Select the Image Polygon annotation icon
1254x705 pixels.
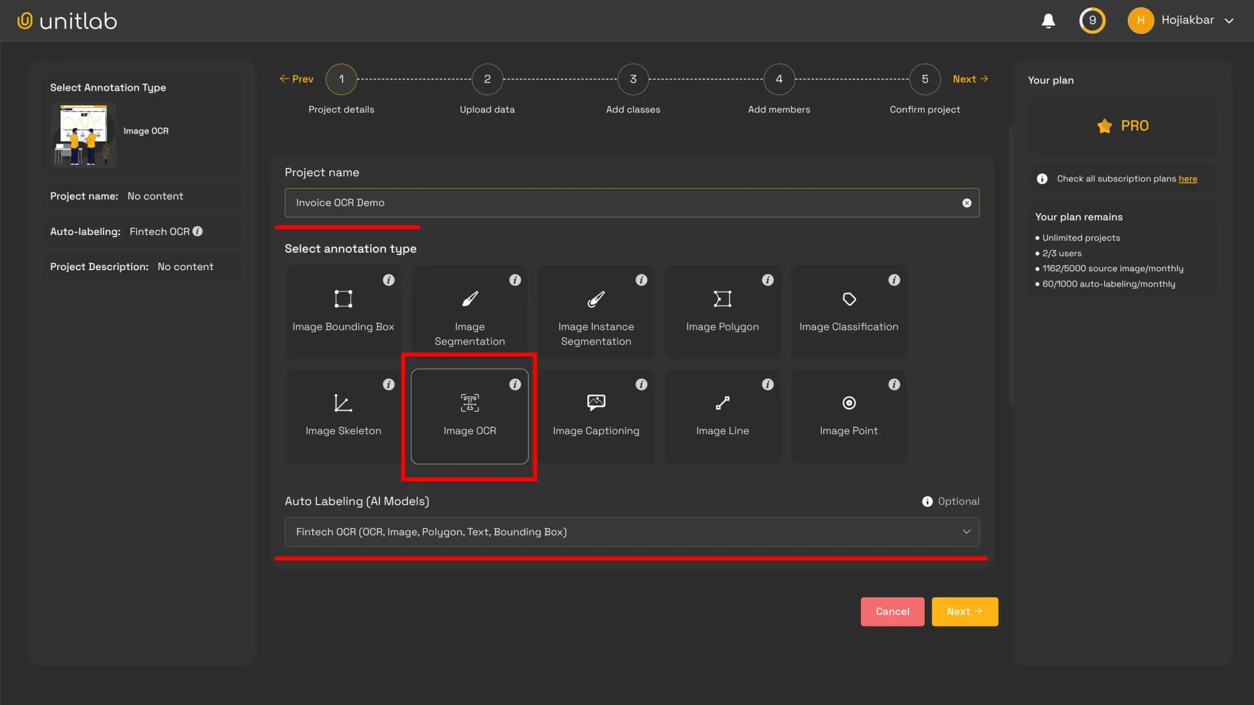(x=722, y=299)
